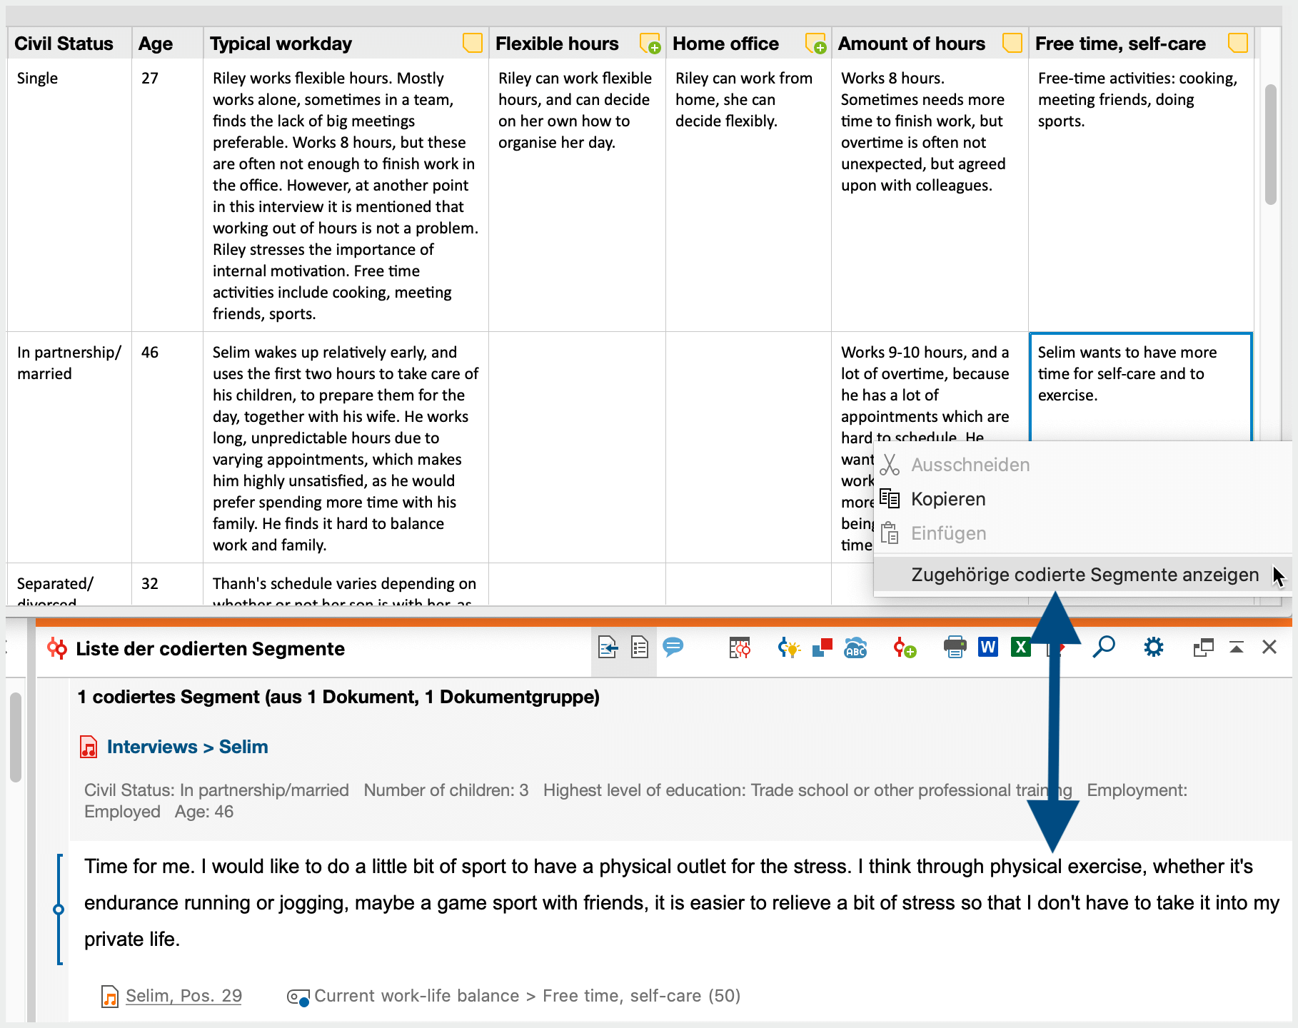Screen dimensions: 1298x1028
Task: Click the segments panel left scrollbar
Action: (16, 737)
